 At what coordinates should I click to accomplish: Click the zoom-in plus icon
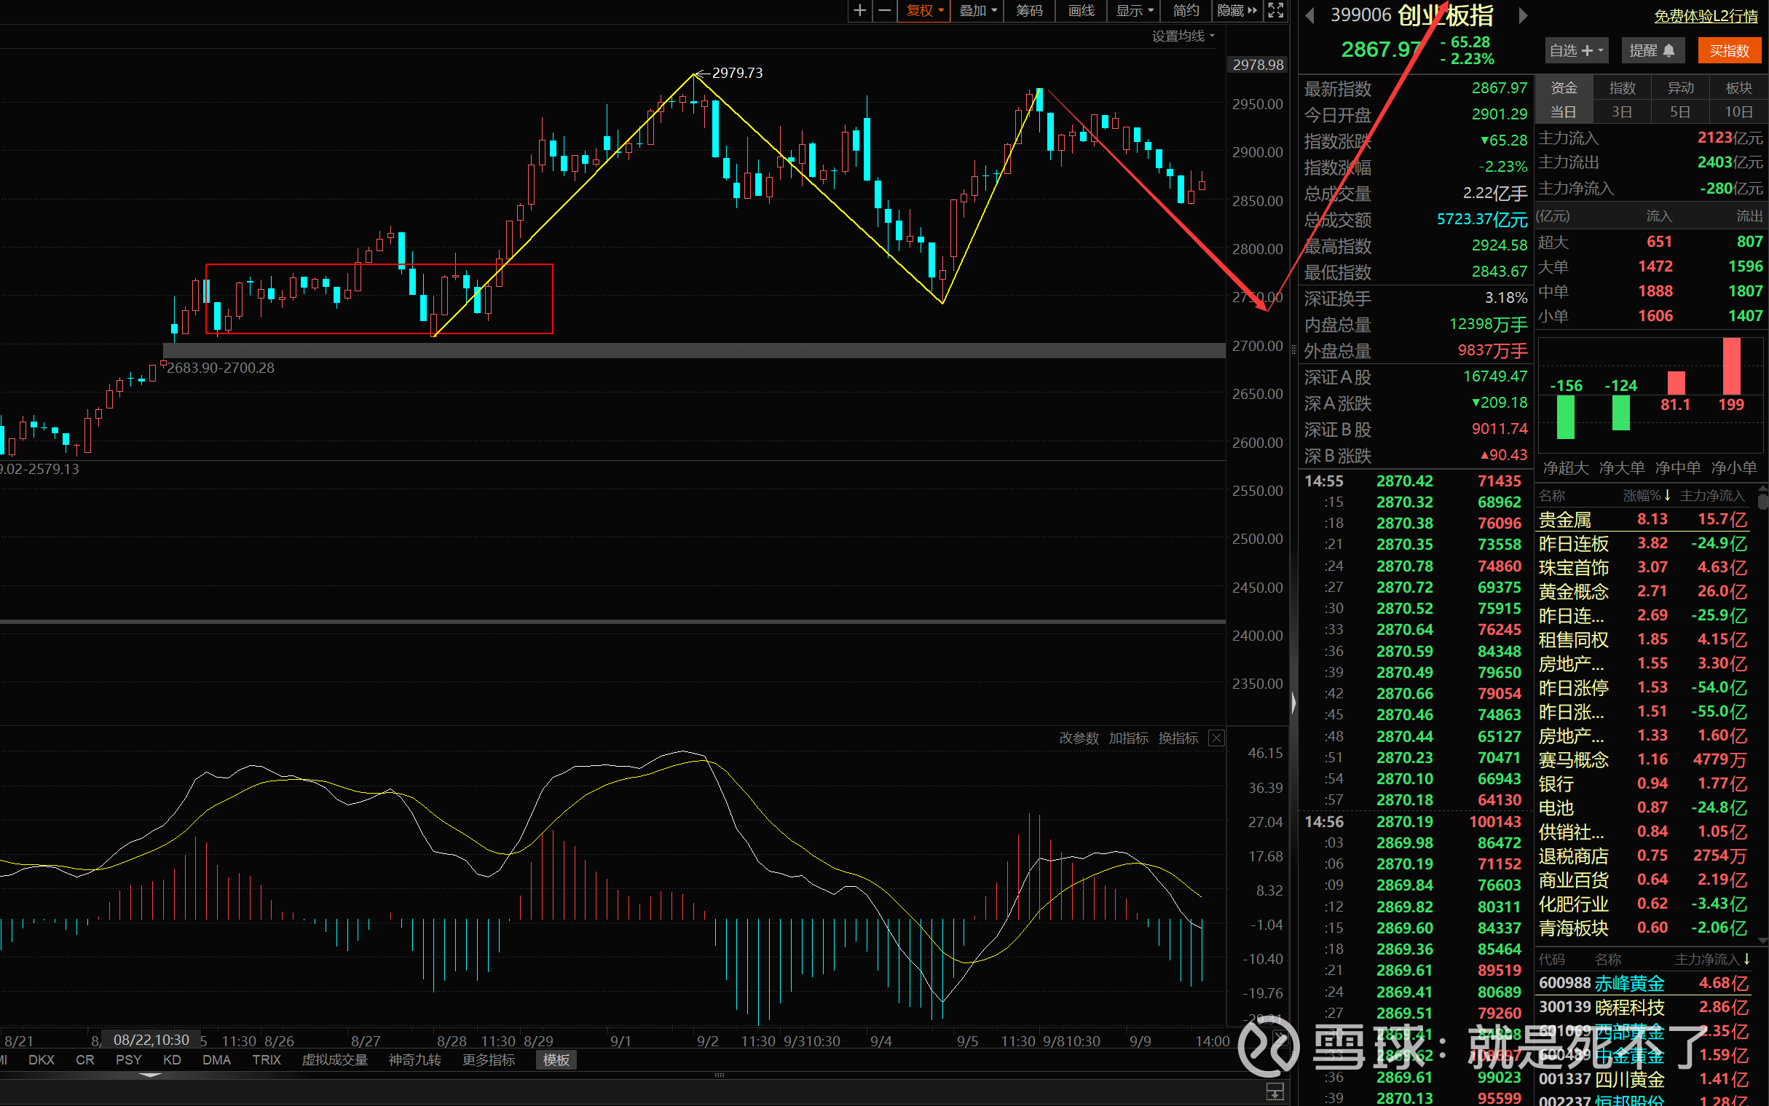[859, 10]
